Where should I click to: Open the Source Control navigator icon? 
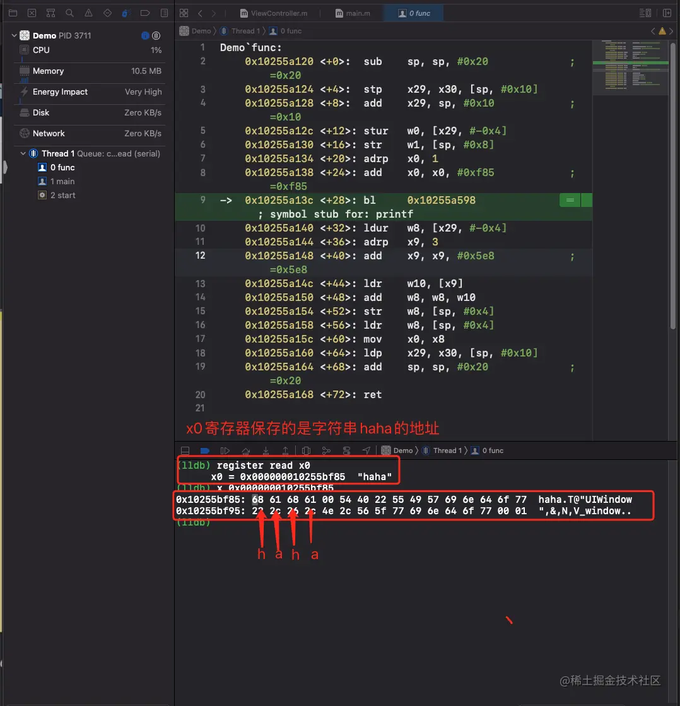32,13
